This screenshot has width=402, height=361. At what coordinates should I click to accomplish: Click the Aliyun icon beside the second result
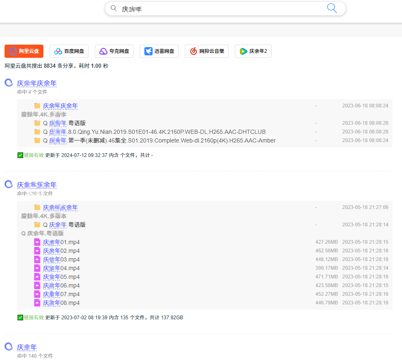9,184
